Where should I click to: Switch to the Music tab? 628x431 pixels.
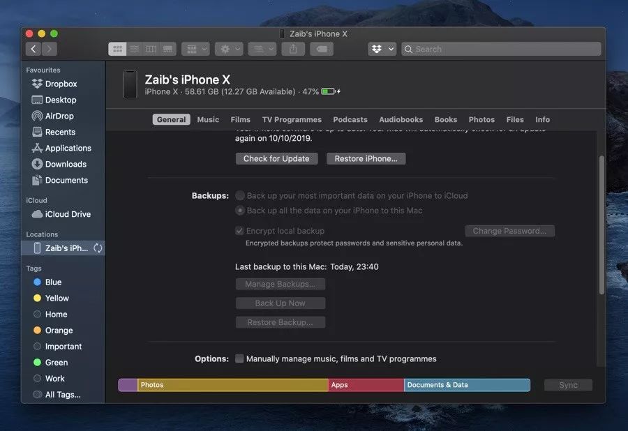coord(208,119)
